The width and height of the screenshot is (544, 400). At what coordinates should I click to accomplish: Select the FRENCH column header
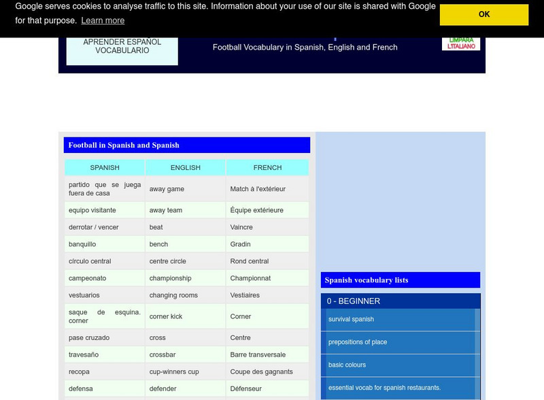[x=267, y=167]
